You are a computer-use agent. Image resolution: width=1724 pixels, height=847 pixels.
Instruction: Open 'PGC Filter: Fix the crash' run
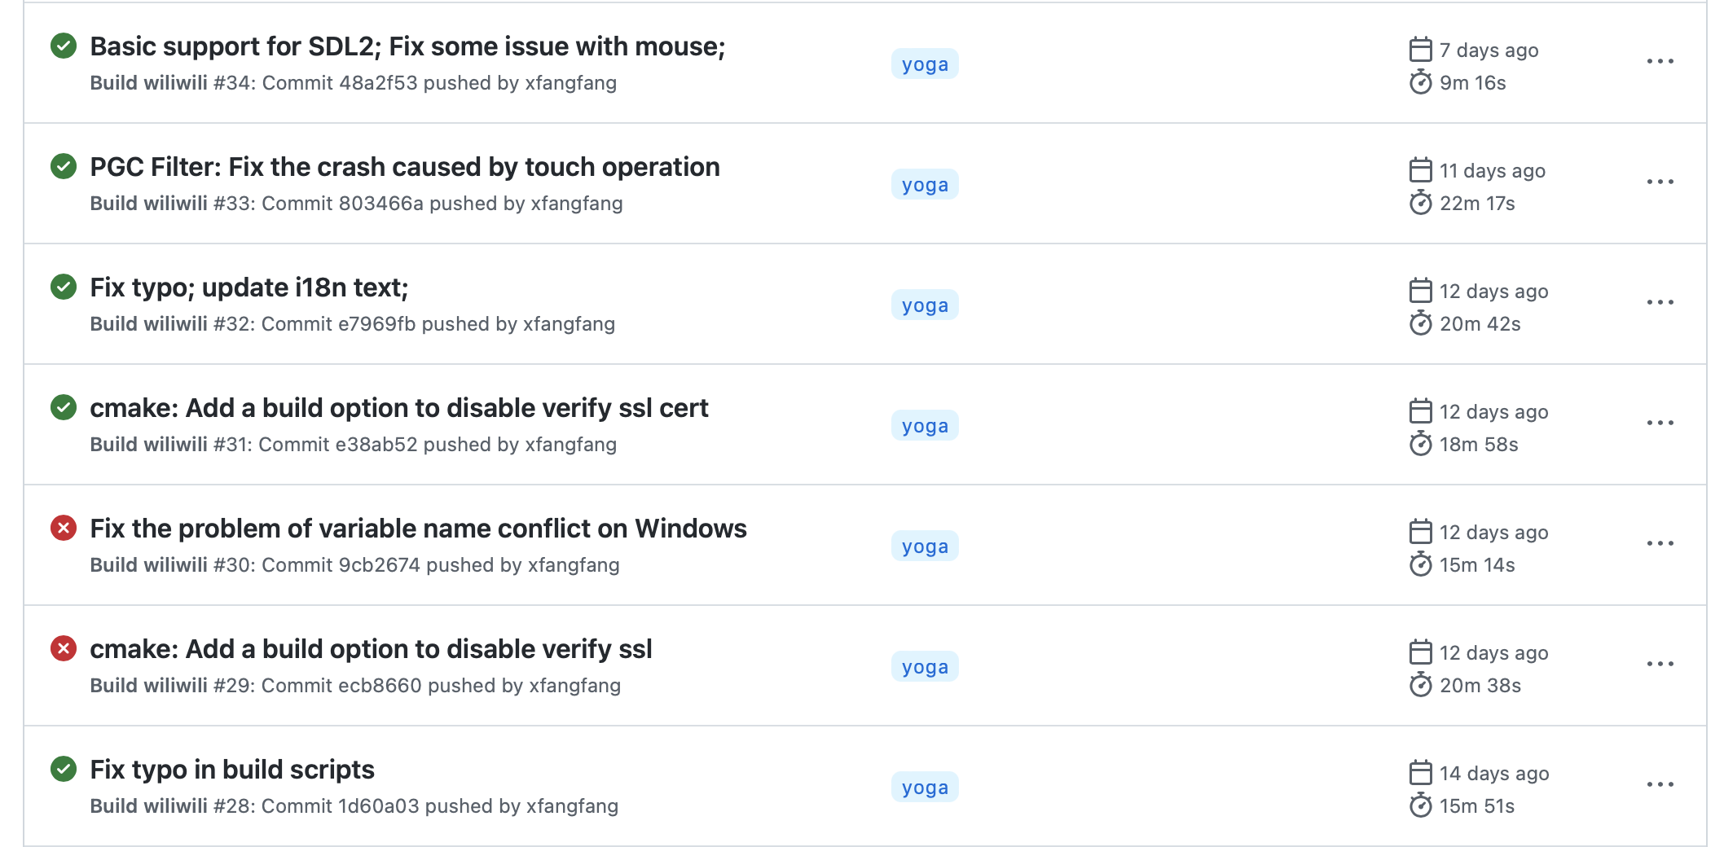[x=405, y=167]
